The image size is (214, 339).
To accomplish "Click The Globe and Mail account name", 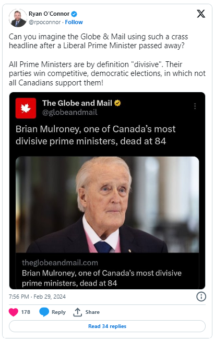I will (77, 103).
